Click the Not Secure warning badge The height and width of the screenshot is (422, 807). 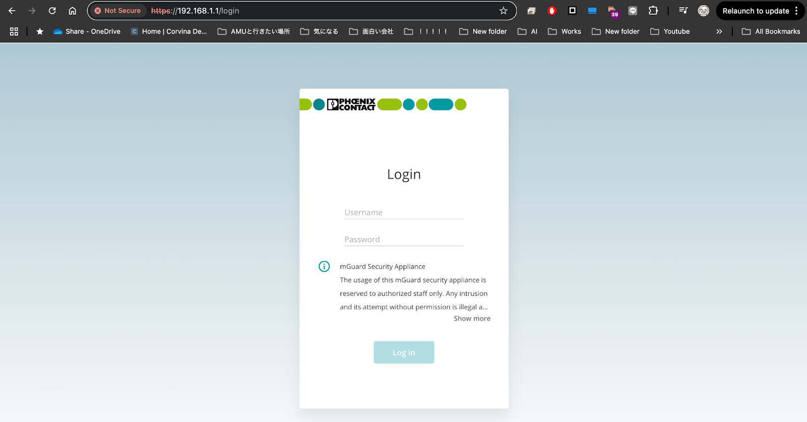click(x=118, y=11)
